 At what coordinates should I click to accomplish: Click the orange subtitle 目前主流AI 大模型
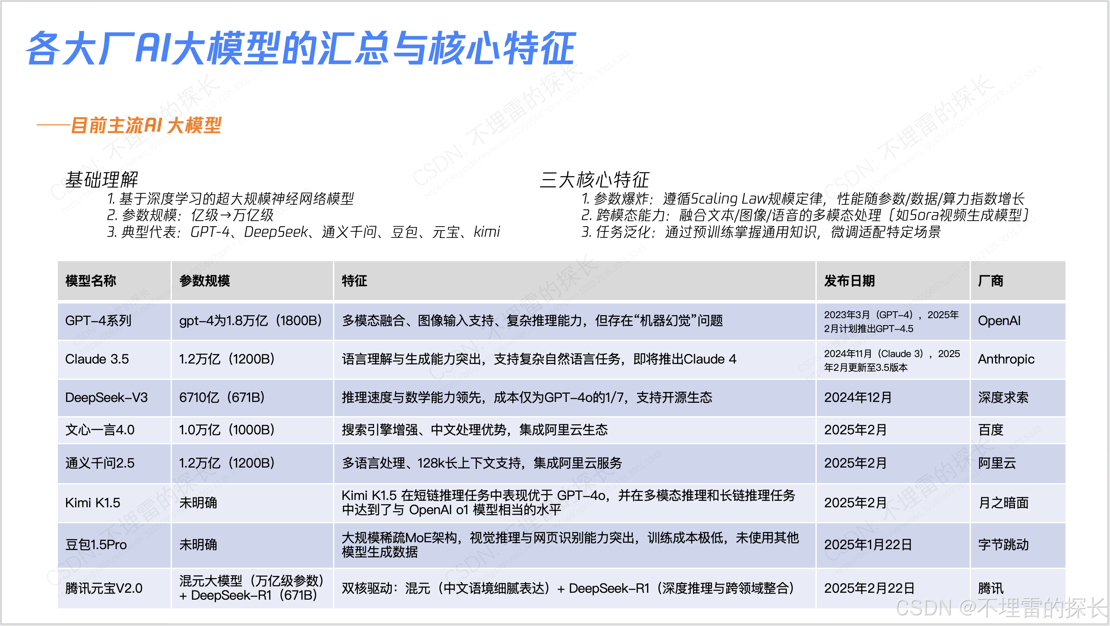coord(146,126)
